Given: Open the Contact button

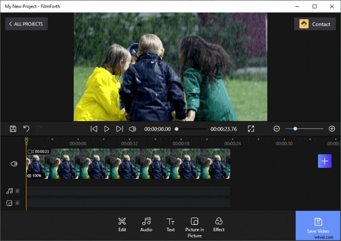Looking at the screenshot, I should tap(315, 24).
